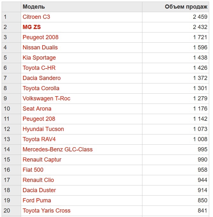Viewport: 213px width, 217px height.
Task: Open the Citroen C3 model link
Action: pos(36,17)
